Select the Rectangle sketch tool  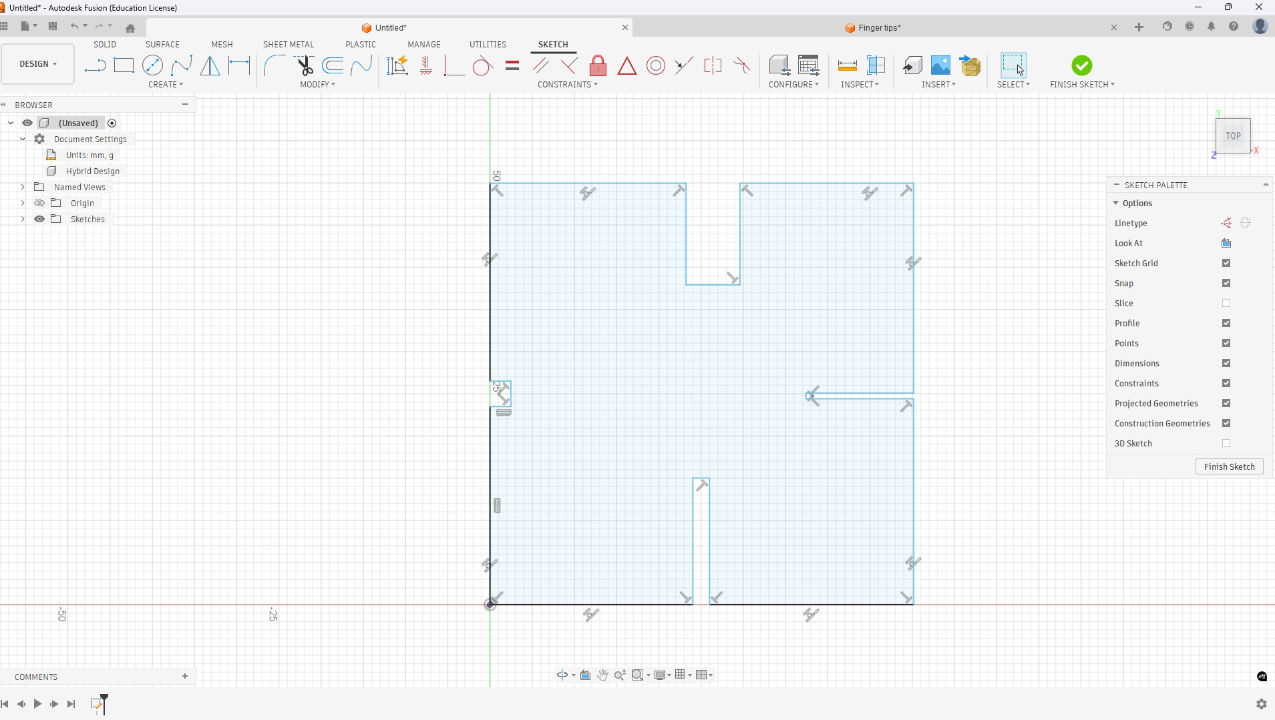click(x=124, y=65)
